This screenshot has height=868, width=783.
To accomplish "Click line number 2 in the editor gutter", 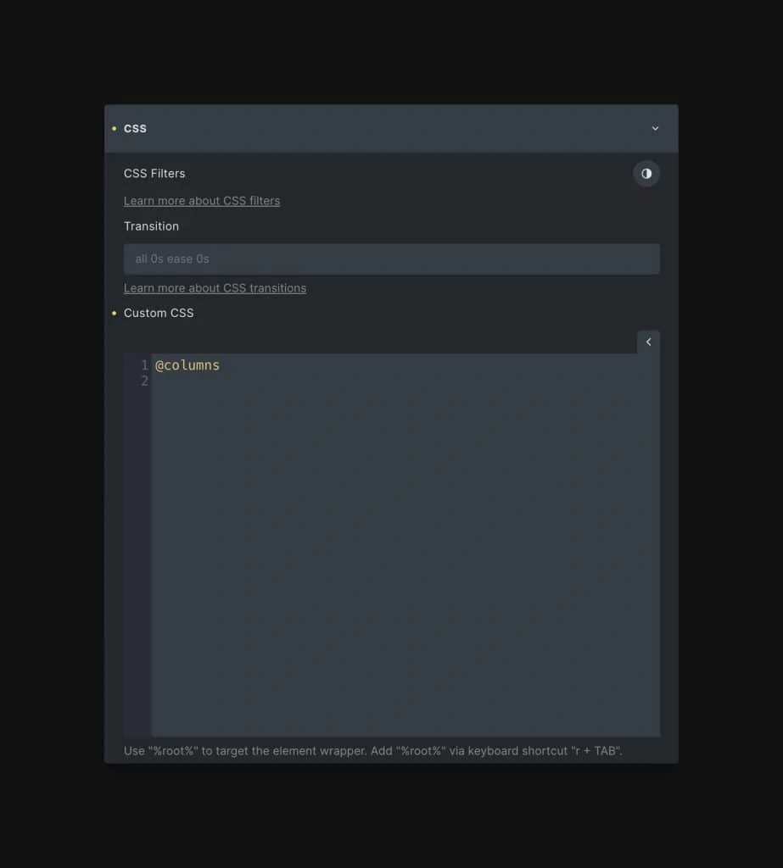I will [x=144, y=381].
